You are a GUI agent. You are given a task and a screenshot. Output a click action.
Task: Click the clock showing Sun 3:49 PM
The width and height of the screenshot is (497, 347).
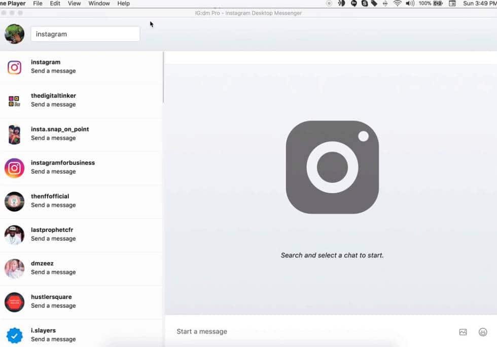coord(480,4)
